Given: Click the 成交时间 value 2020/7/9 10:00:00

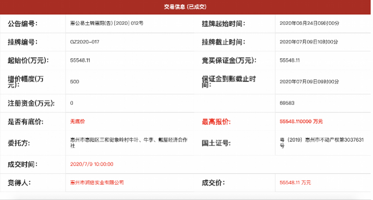Looking at the screenshot, I should pos(91,164).
